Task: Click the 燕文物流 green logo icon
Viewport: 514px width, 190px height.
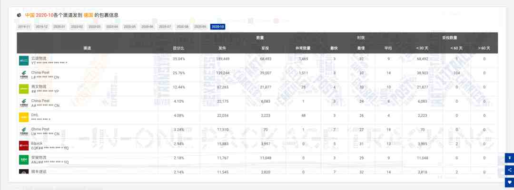Action: pos(24,89)
